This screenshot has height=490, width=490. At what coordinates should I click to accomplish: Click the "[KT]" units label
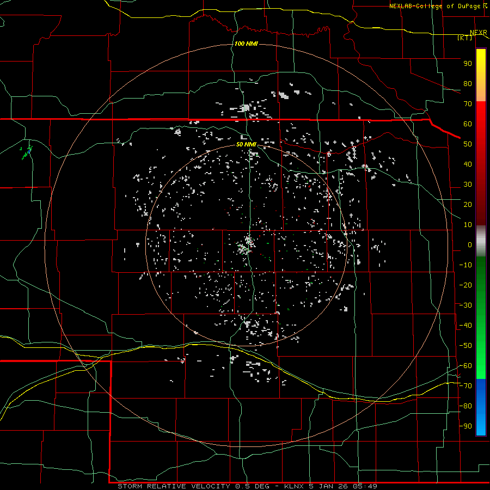(x=465, y=38)
